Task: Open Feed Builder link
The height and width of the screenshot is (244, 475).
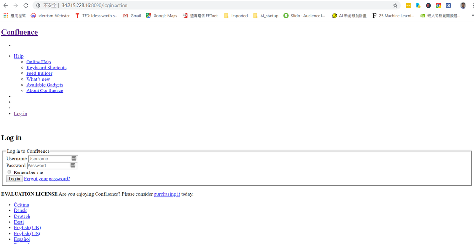Action: (x=39, y=73)
